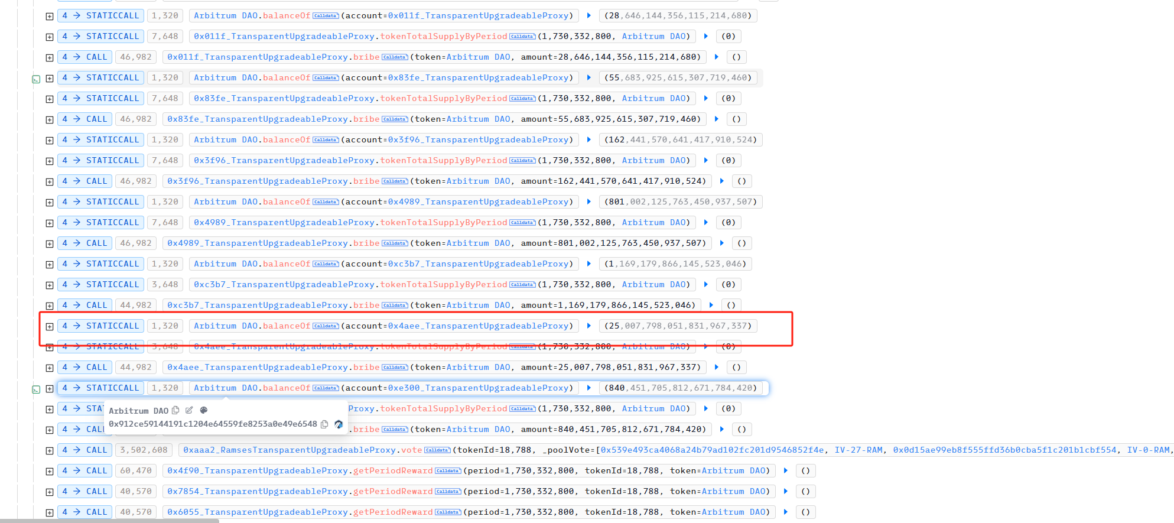Image resolution: width=1174 pixels, height=523 pixels.
Task: Show Calldata for balanceOf 0x4aee call
Action: tap(326, 326)
